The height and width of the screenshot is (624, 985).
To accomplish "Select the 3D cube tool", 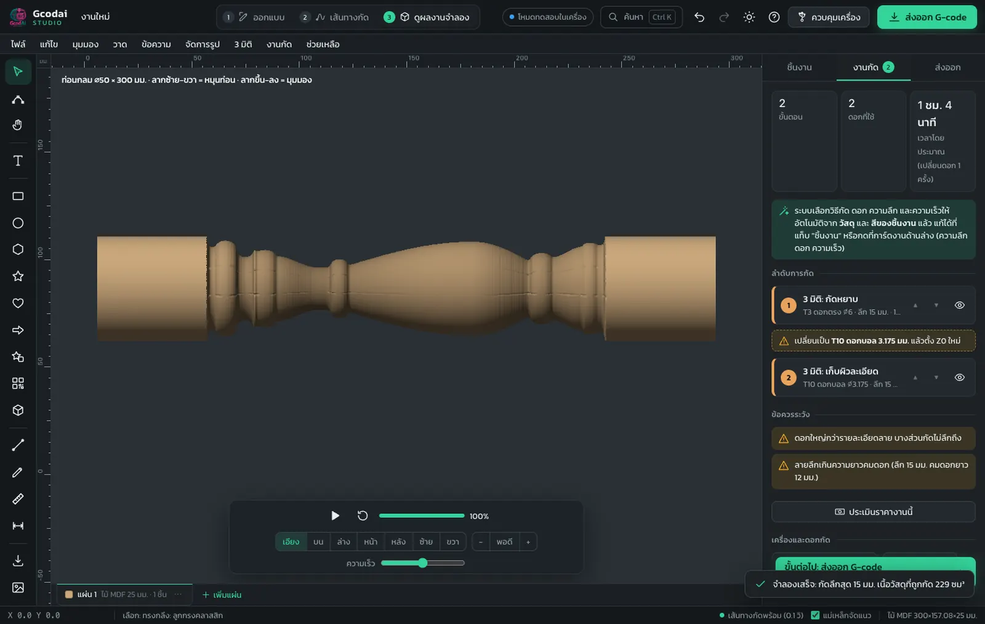I will [18, 410].
